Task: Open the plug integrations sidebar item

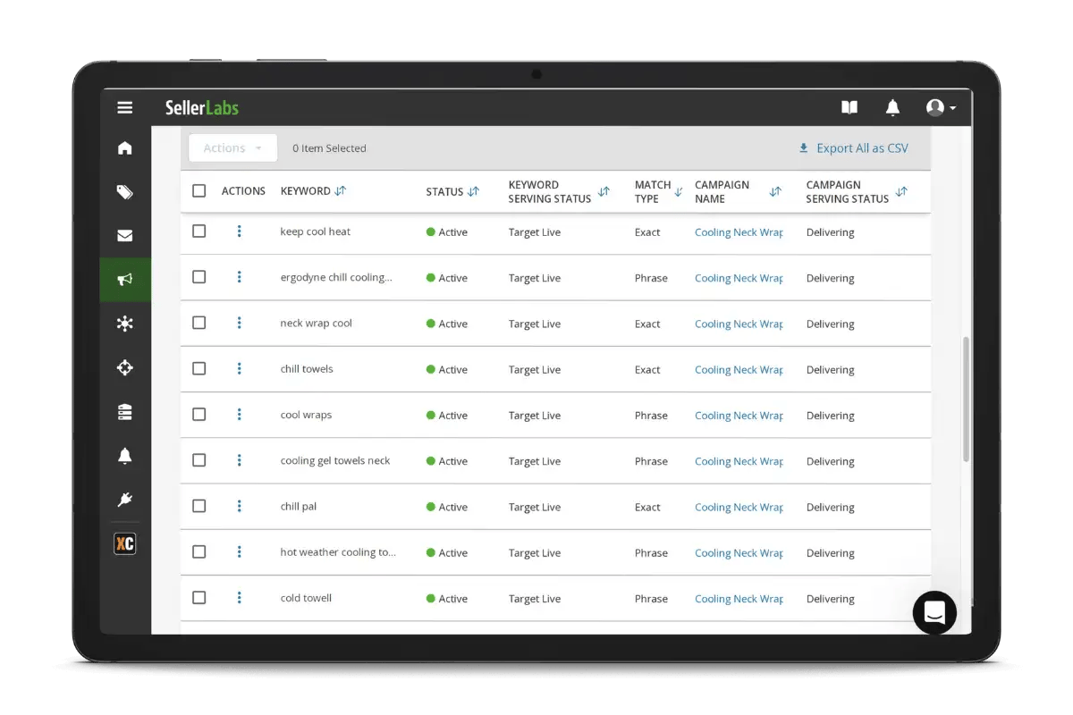Action: tap(125, 500)
